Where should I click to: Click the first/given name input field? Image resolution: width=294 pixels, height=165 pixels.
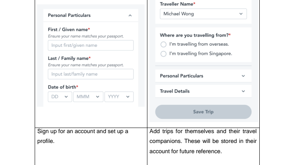(x=91, y=45)
